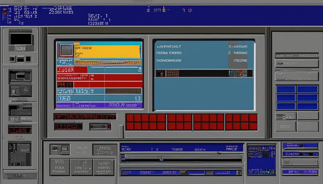Click the gray grid thumbnail in the left screen corner
The image size is (323, 184).
[66, 50]
